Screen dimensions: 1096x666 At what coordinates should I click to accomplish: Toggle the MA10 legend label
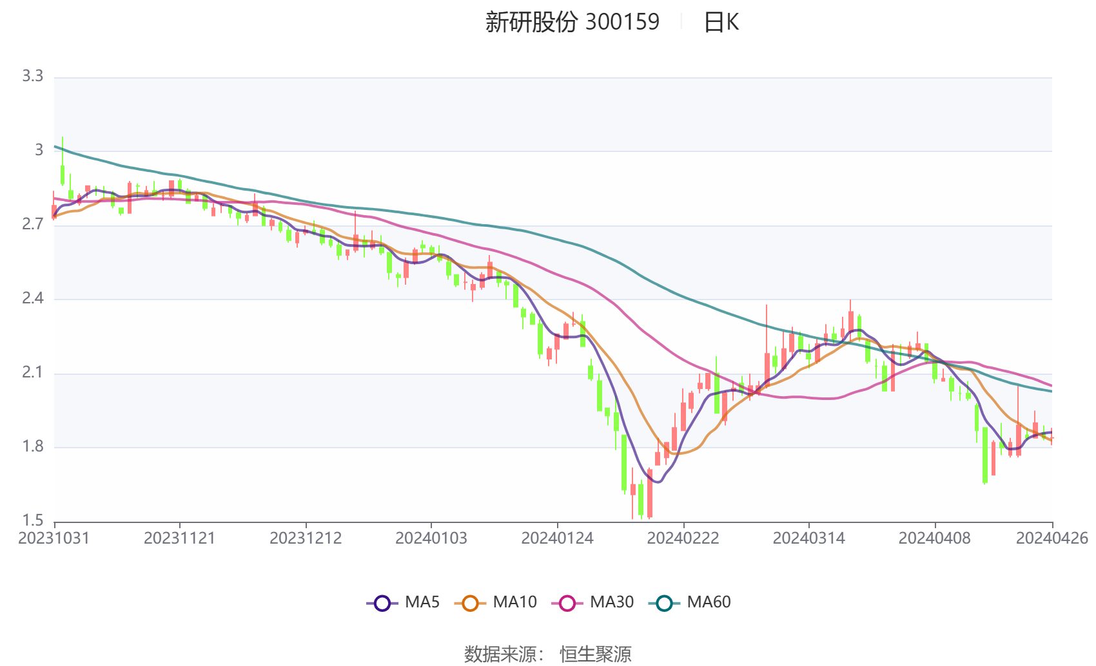(x=514, y=602)
